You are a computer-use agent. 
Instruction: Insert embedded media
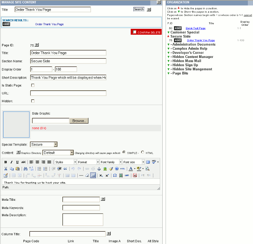[x=121, y=175]
